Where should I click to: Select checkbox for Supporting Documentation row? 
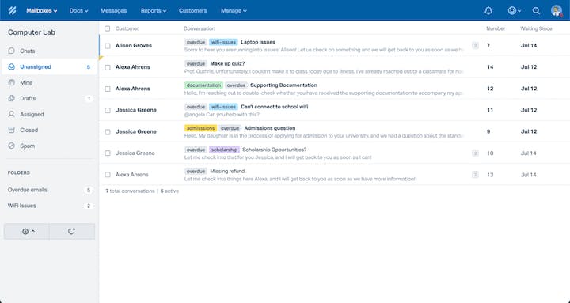click(x=108, y=89)
